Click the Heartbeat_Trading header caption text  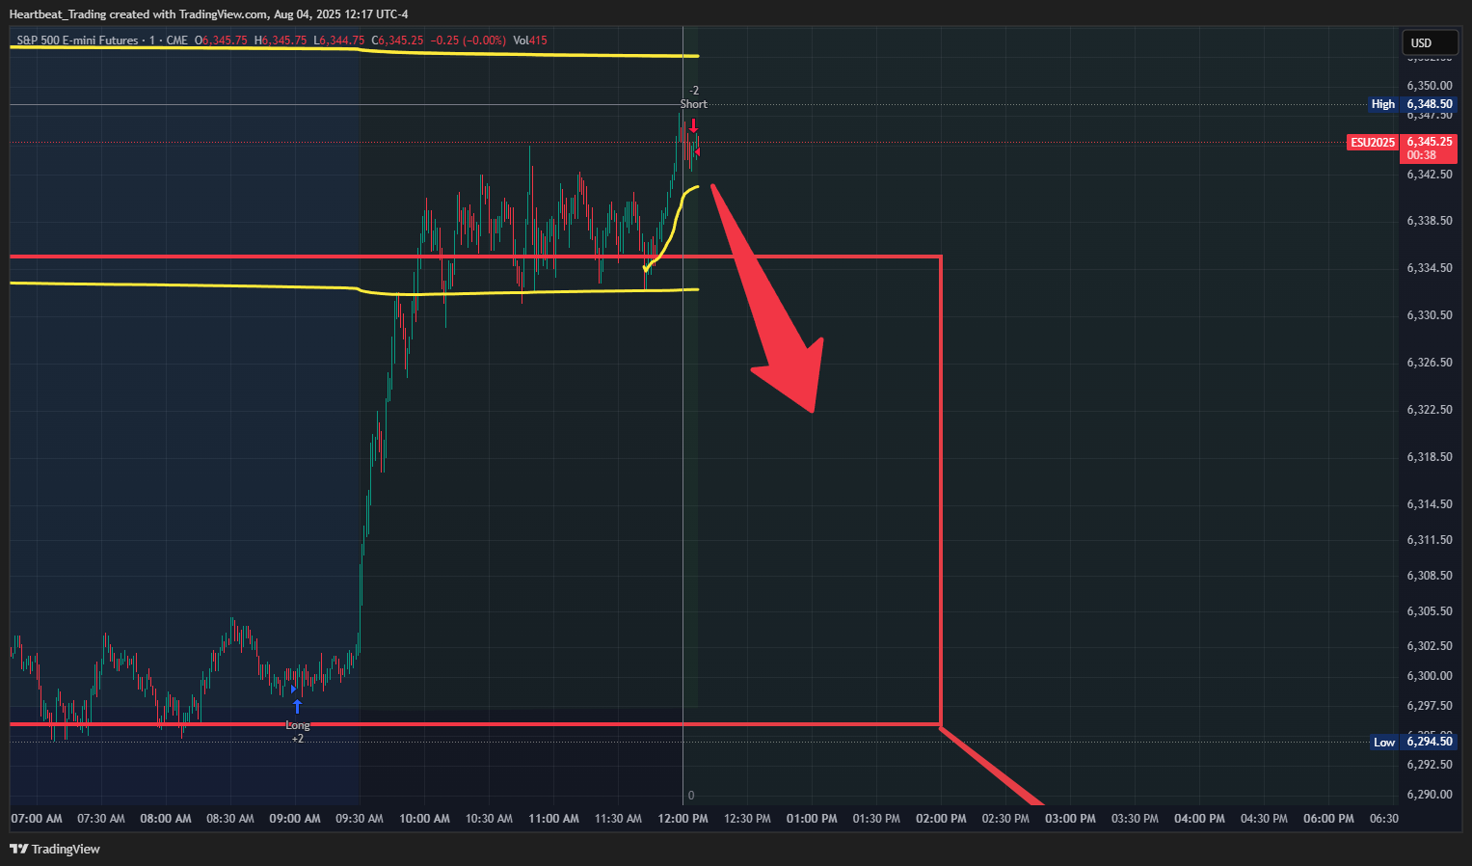coord(208,14)
